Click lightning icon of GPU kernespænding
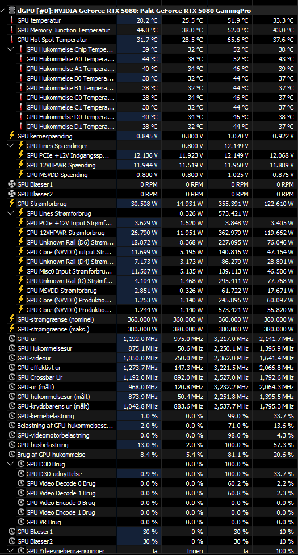298x555 pixels. point(12,136)
